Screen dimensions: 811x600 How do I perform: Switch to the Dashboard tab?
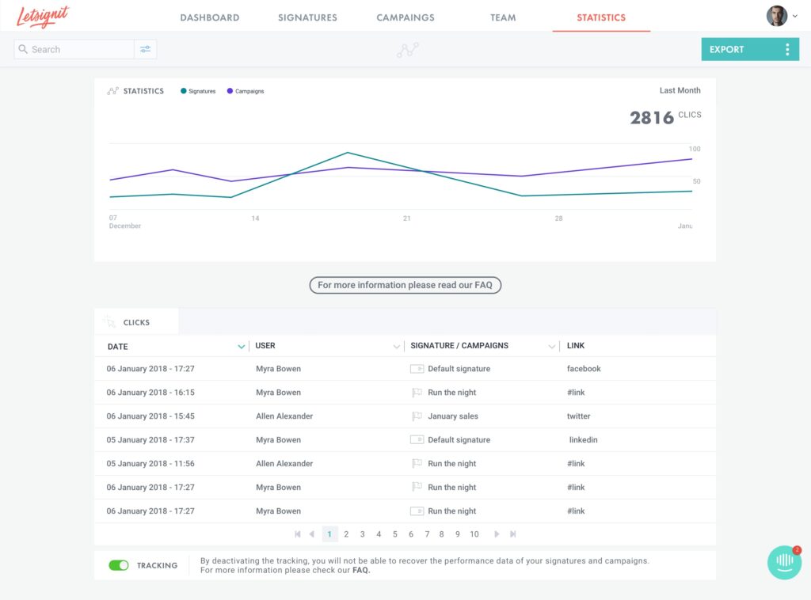(209, 17)
